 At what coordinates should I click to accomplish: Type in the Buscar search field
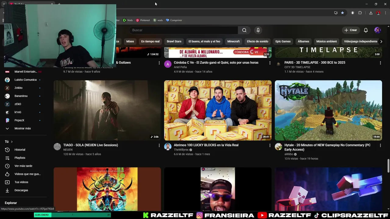183,30
